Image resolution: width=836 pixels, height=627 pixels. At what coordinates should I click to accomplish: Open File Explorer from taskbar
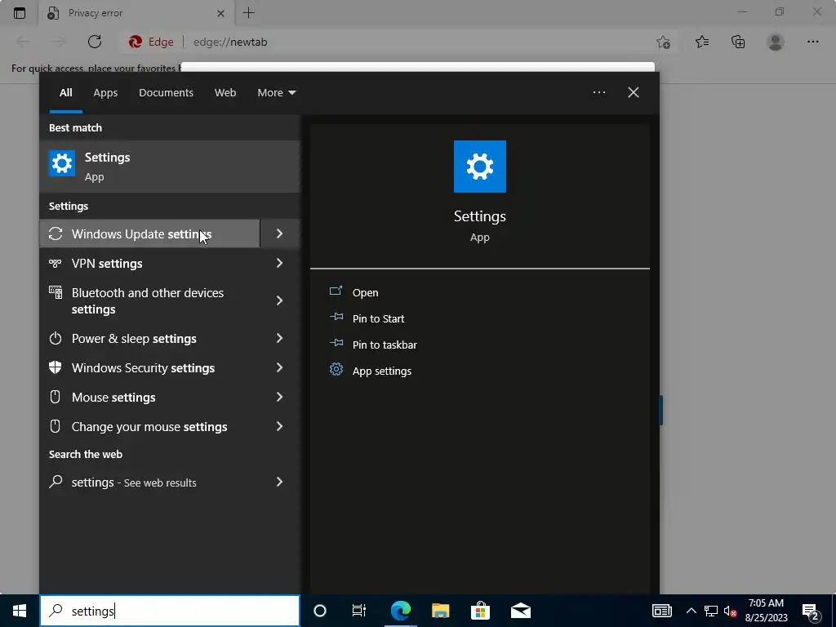click(x=440, y=611)
